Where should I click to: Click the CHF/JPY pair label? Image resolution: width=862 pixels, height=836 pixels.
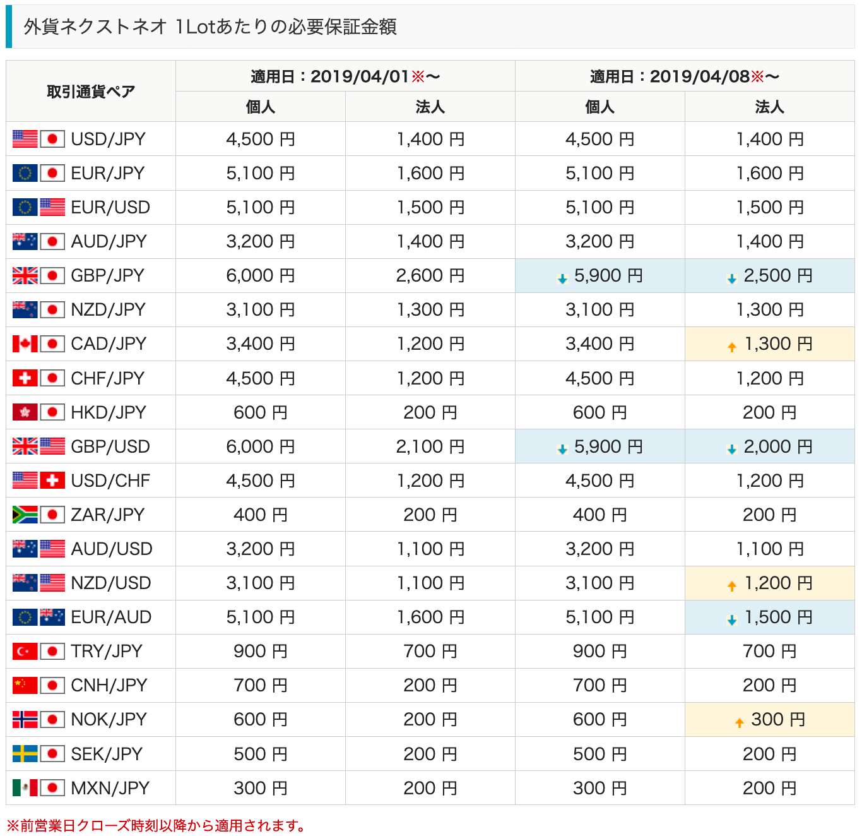[x=108, y=378]
